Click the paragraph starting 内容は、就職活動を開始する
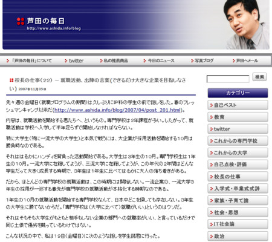 click(100, 124)
